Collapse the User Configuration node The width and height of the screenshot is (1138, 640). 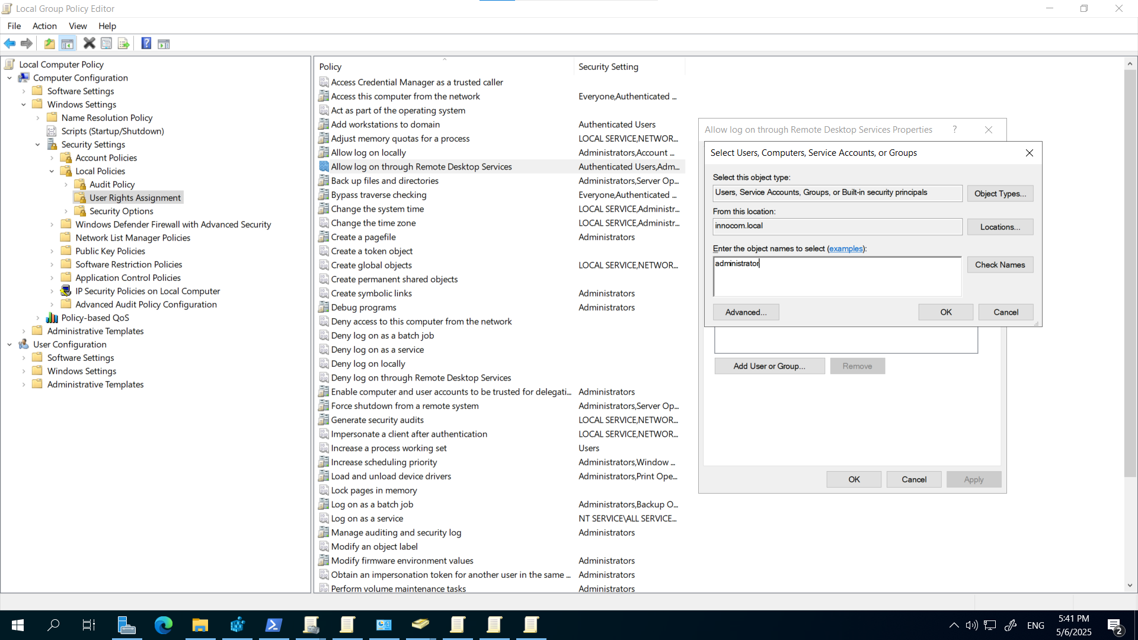[9, 344]
